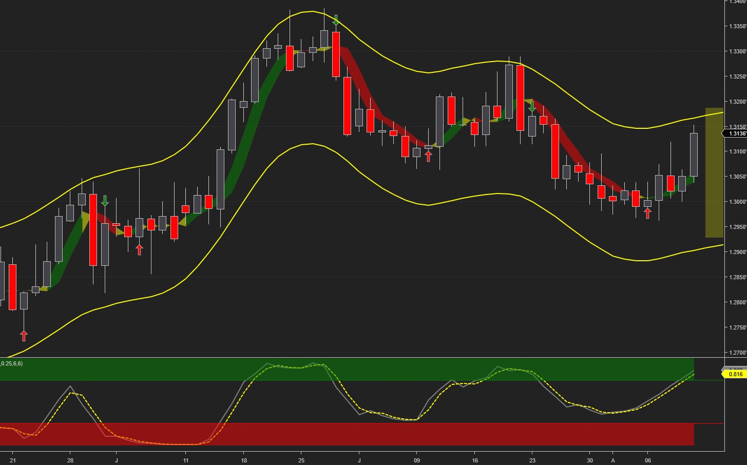Click the 1.3050 price axis label
Image resolution: width=747 pixels, height=465 pixels.
[x=738, y=177]
